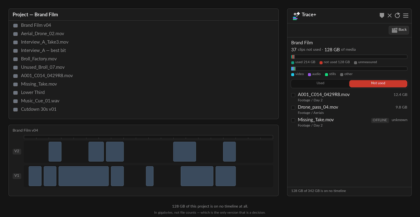Click the shield marker icon in Trace+ header
420x217 pixels.
click(382, 15)
